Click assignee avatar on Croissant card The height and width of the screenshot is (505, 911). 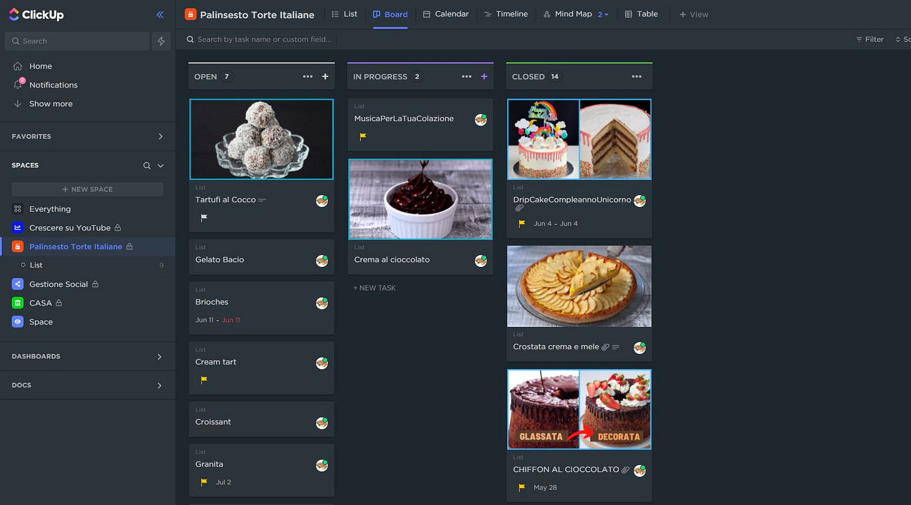pyautogui.click(x=322, y=423)
